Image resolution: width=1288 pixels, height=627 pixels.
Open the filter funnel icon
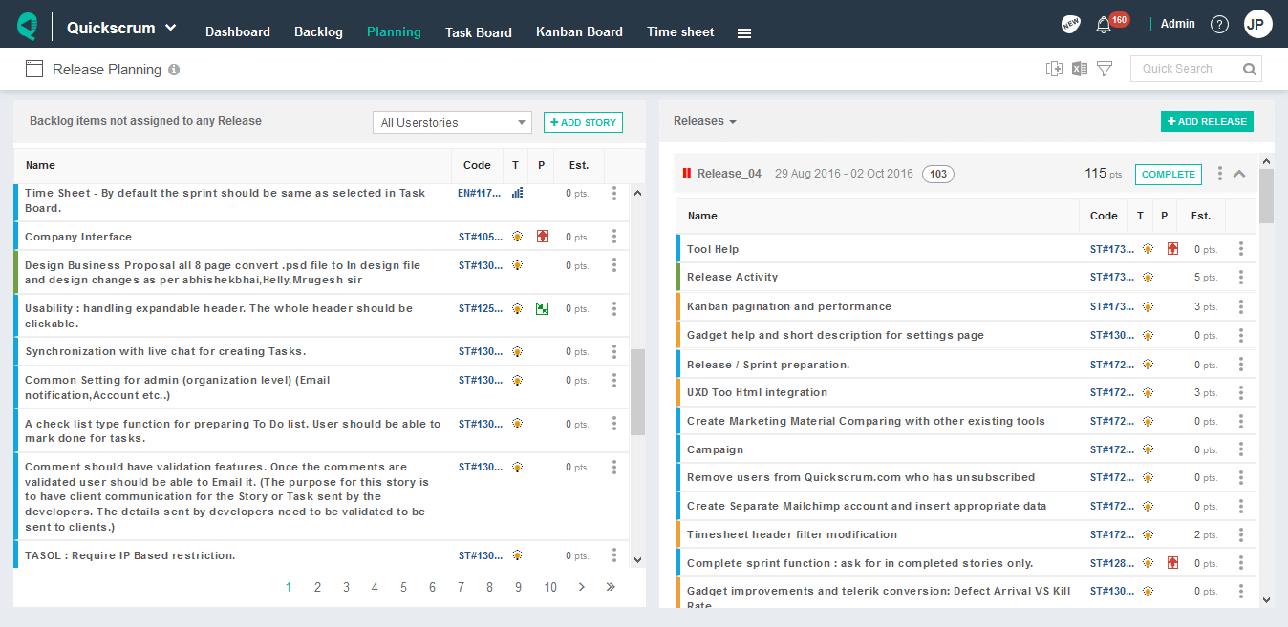(1105, 69)
